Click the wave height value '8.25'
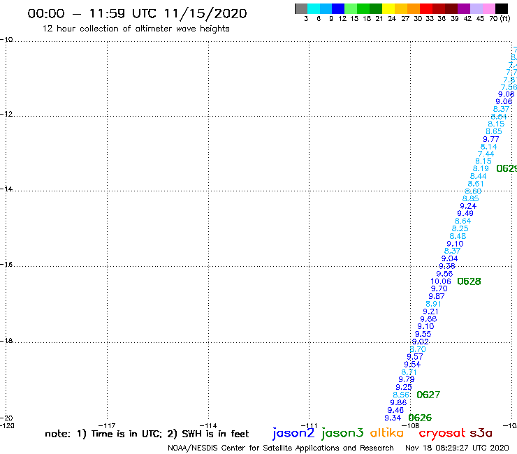Viewport: 517px width, 454px height. [x=460, y=228]
